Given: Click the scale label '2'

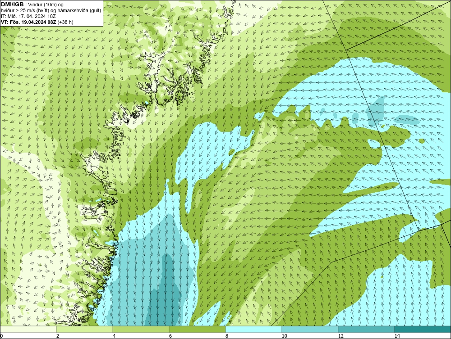Looking at the screenshot, I should [x=58, y=336].
